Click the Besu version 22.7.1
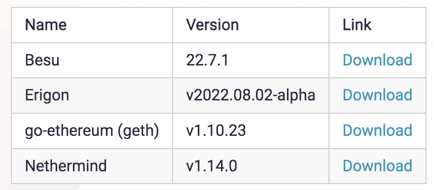This screenshot has width=434, height=190. tap(207, 60)
